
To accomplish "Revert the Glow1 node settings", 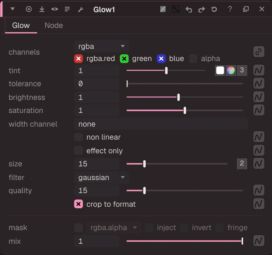I will [214, 9].
